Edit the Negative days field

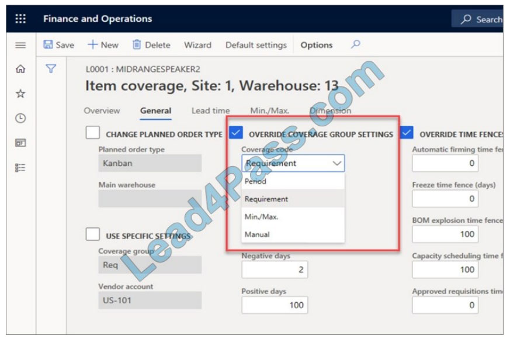coord(275,269)
